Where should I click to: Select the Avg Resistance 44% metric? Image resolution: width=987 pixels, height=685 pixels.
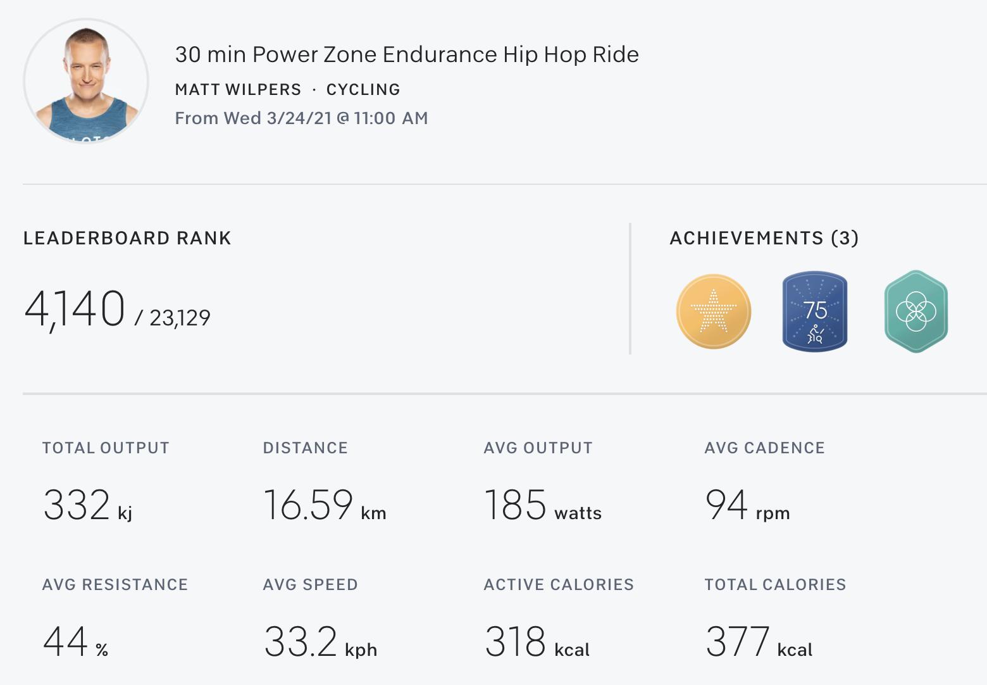[75, 642]
